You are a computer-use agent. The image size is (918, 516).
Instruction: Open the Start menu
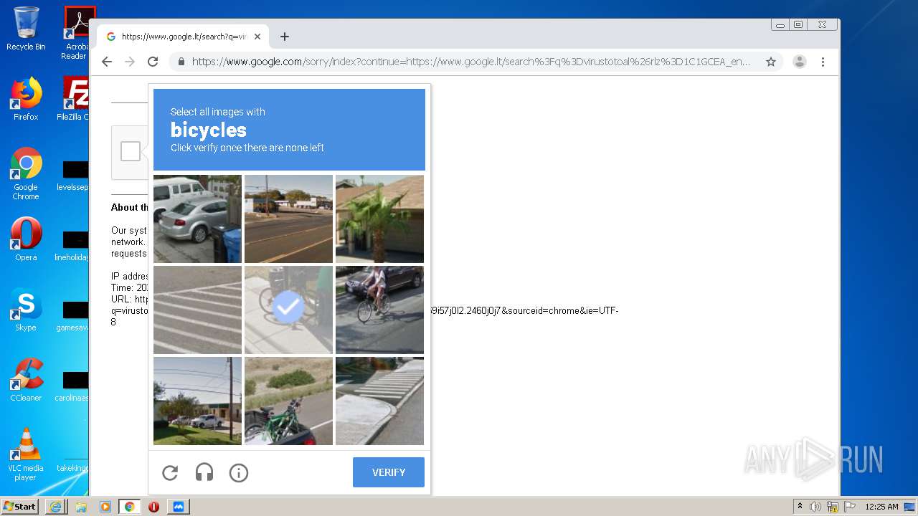[x=20, y=506]
